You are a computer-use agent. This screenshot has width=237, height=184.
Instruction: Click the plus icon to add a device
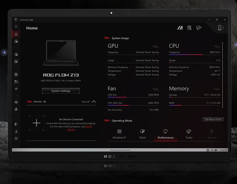click(36, 123)
